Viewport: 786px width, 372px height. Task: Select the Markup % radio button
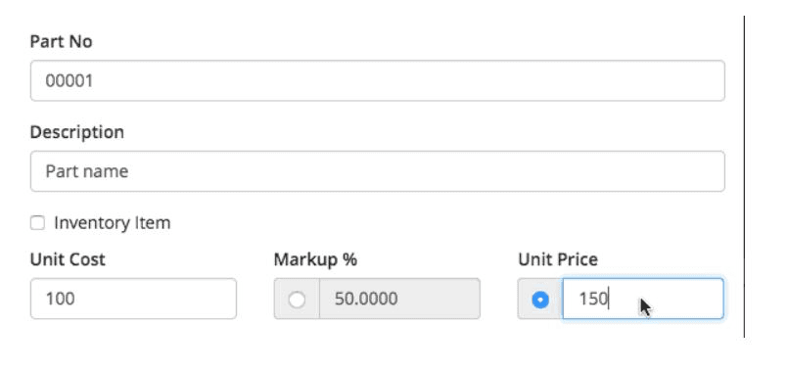(x=297, y=300)
